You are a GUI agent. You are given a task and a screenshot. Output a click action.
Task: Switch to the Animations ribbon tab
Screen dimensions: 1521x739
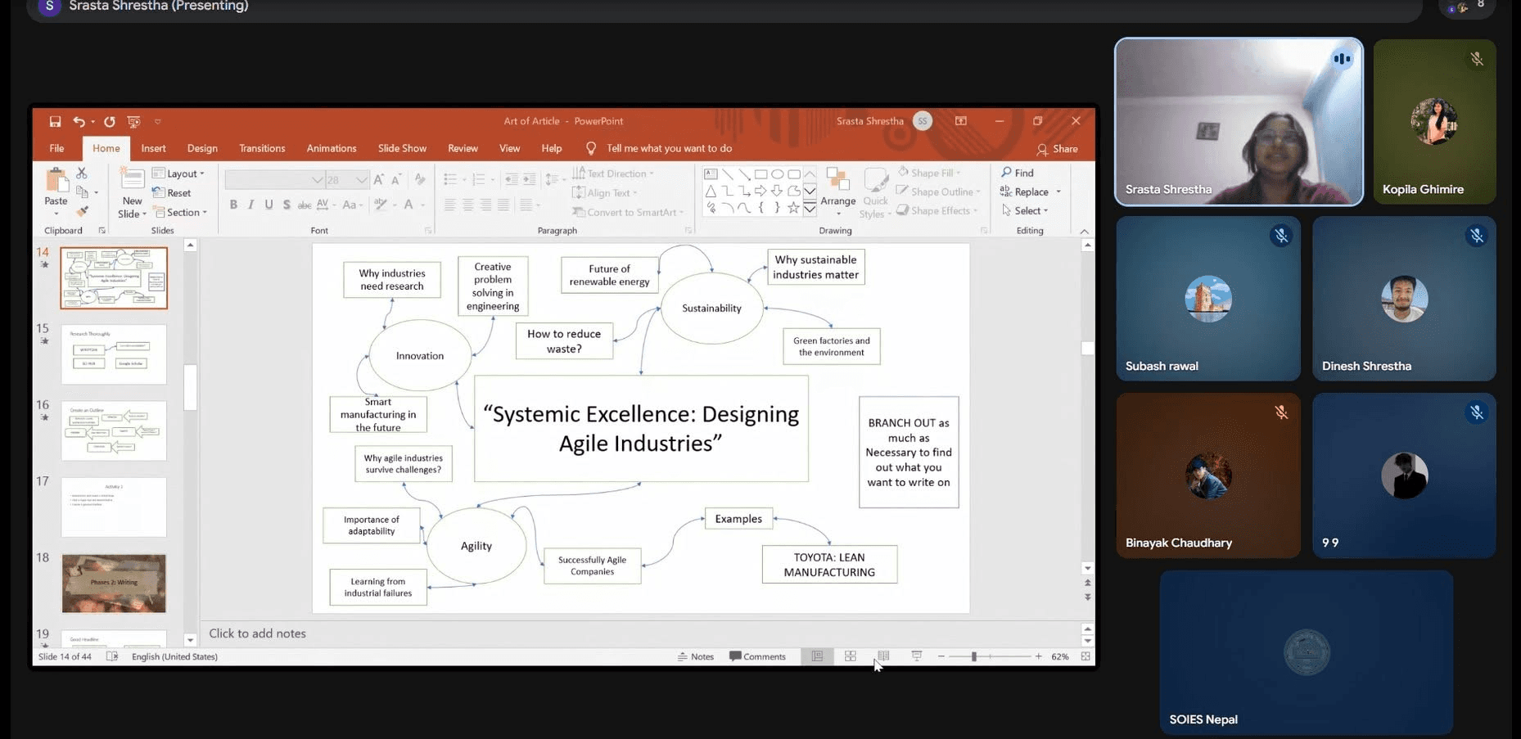point(332,148)
